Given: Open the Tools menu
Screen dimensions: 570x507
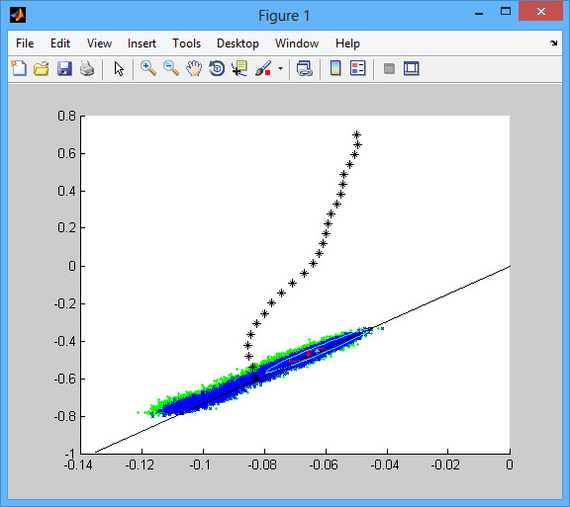Looking at the screenshot, I should pos(186,43).
